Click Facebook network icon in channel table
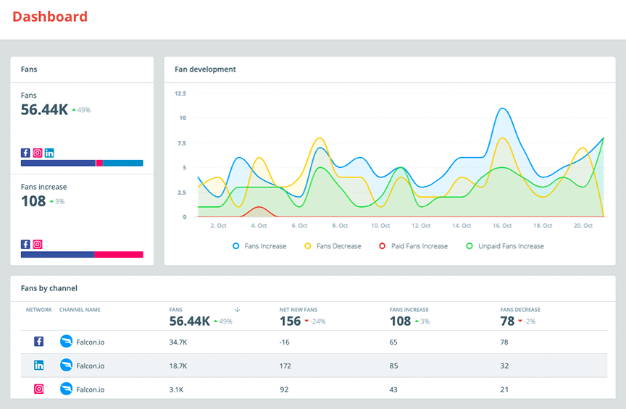Screen dimensions: 626x409 click(38, 342)
